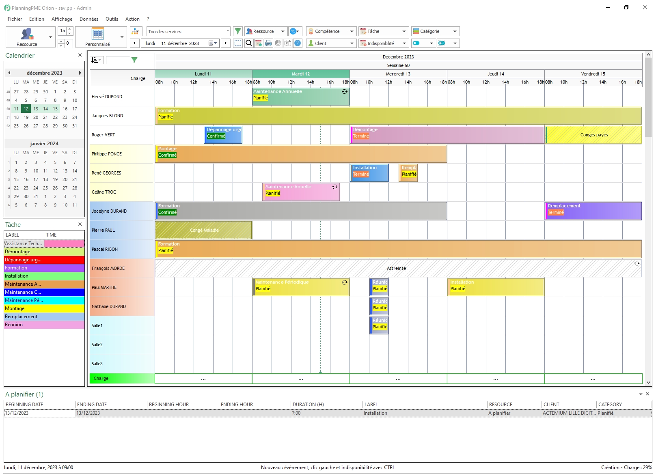The image size is (656, 474).
Task: Go to next month in the calendar panel
Action: tap(80, 73)
